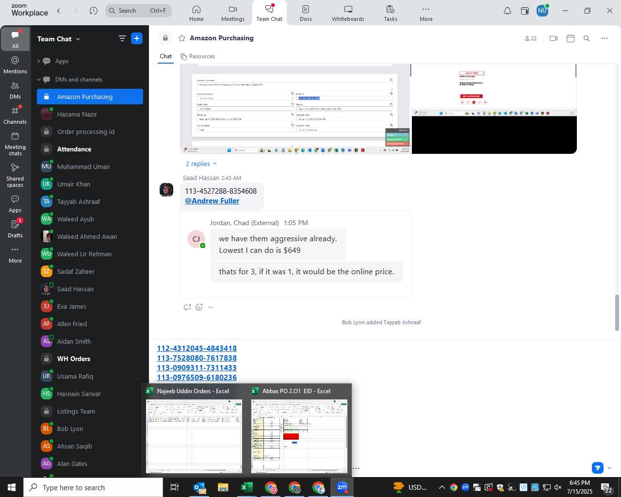Image resolution: width=621 pixels, height=497 pixels.
Task: Show the 22 members list
Action: coord(531,38)
